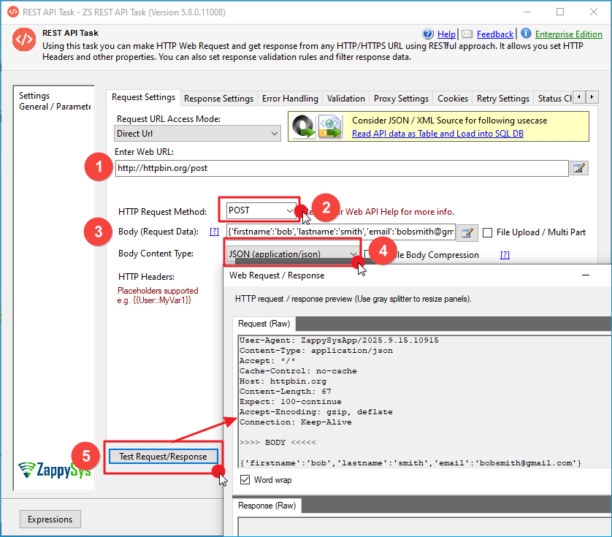Click the Feedback envelope icon
Image resolution: width=612 pixels, height=537 pixels.
click(467, 34)
